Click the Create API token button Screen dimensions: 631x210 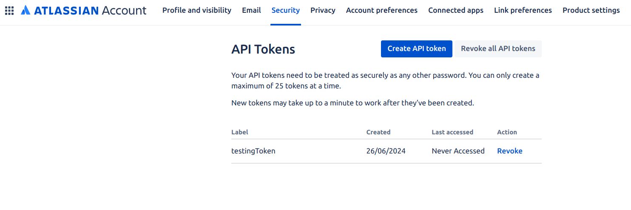point(417,48)
